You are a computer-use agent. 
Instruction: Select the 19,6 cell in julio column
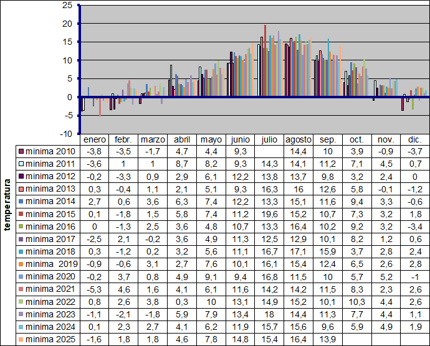270,214
